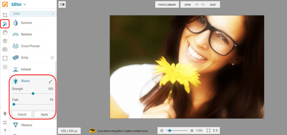The image size is (287, 135).
Task: Select the Vibrance effect
Action: [27, 125]
